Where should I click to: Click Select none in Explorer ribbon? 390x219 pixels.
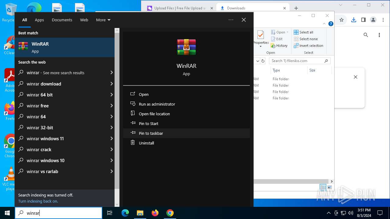coord(306,39)
